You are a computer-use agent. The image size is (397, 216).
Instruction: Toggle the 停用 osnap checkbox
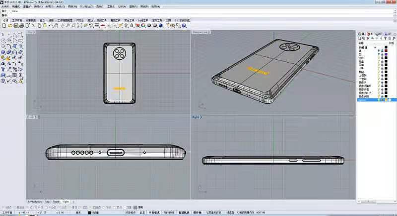pyautogui.click(x=135, y=208)
